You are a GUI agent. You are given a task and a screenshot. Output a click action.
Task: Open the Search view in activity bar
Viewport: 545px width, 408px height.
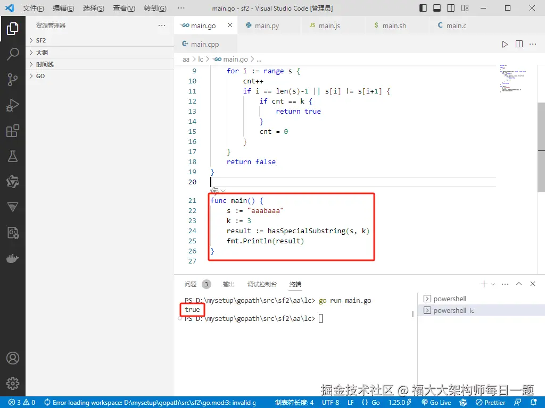[13, 54]
